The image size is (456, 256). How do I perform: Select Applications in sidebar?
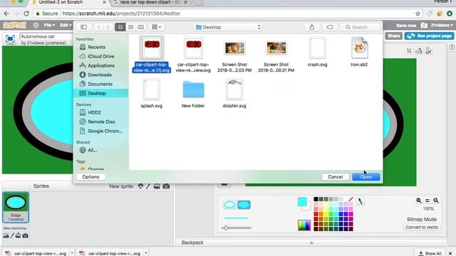[101, 65]
